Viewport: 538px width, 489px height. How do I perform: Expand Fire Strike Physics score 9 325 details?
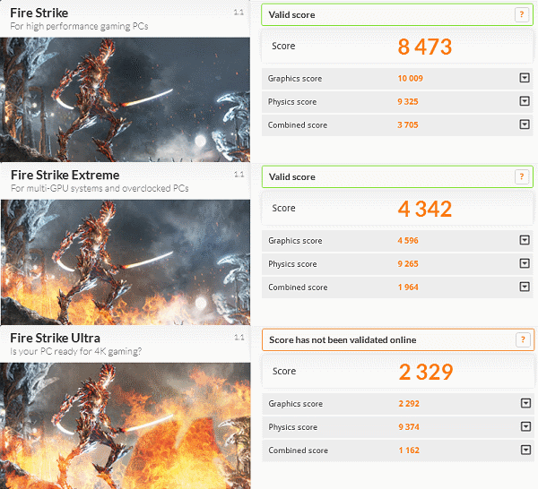(525, 101)
